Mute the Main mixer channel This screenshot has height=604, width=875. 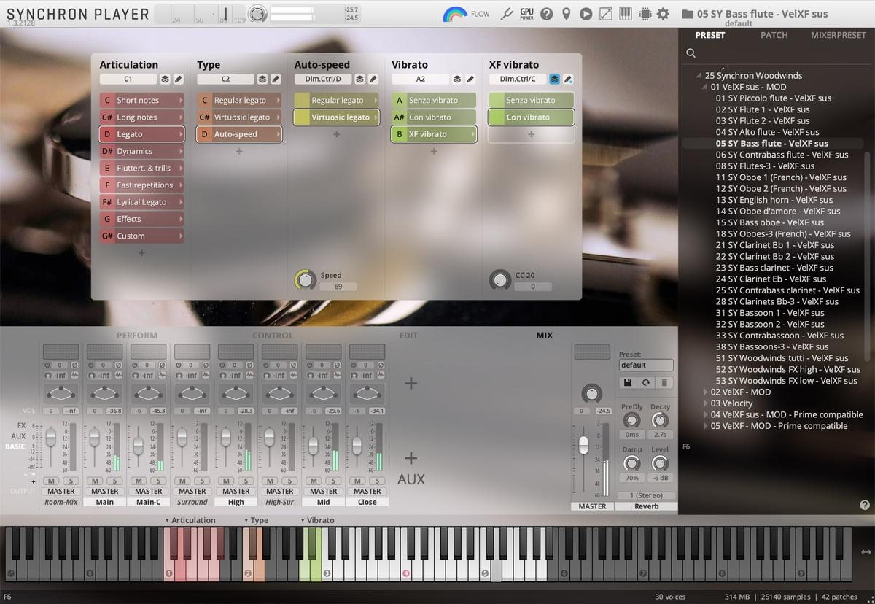coord(95,481)
